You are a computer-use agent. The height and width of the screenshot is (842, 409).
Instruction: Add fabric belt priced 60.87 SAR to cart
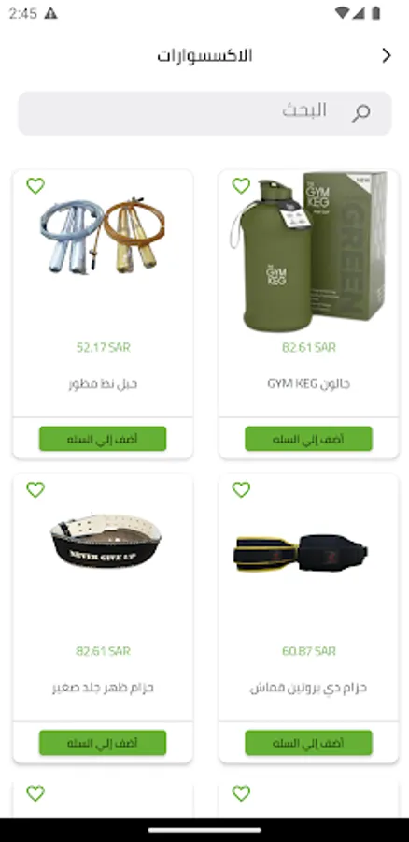(x=309, y=743)
